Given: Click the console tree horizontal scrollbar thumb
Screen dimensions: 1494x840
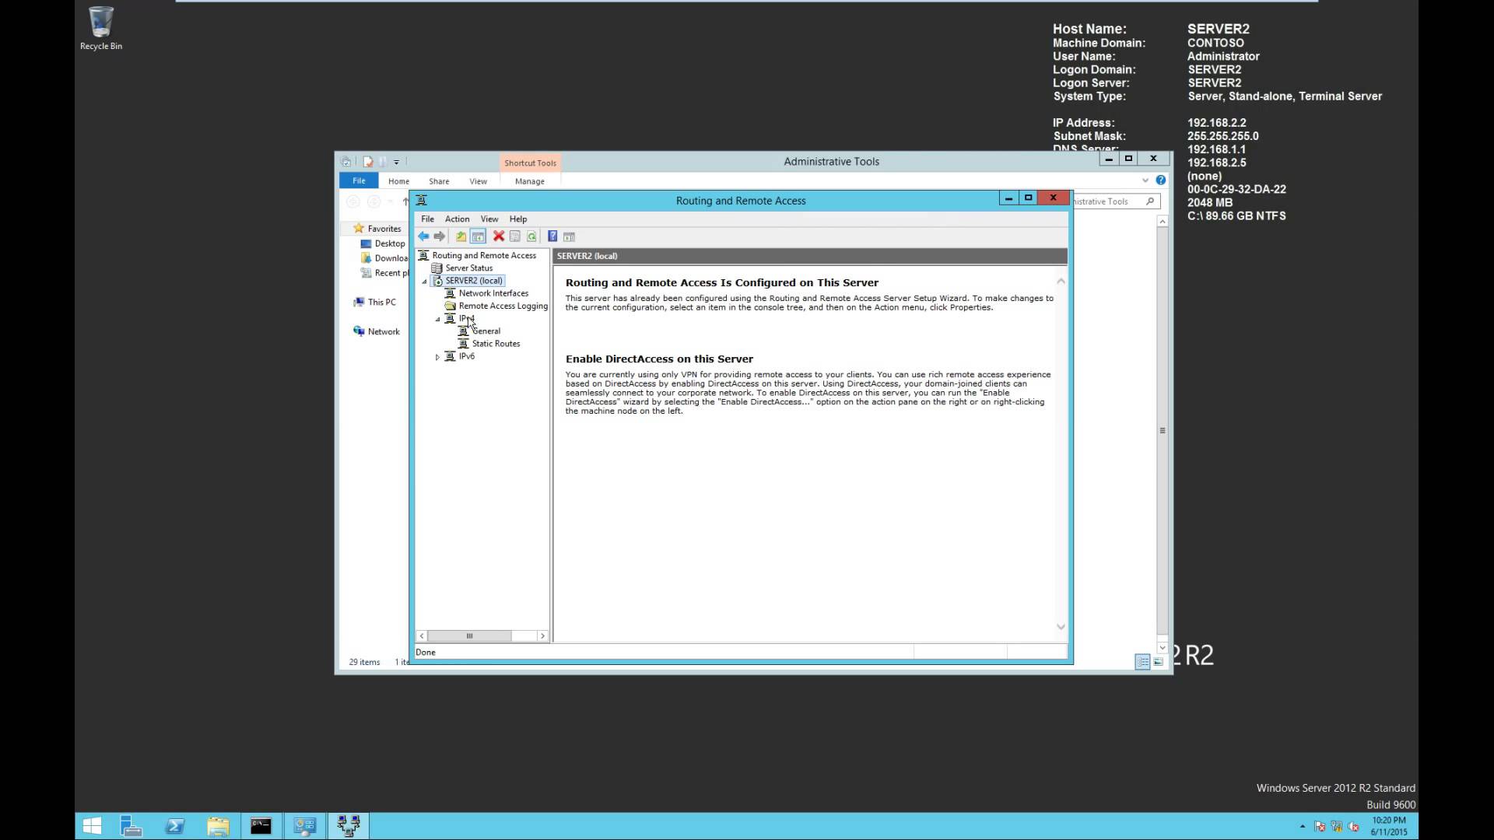Looking at the screenshot, I should pyautogui.click(x=469, y=636).
